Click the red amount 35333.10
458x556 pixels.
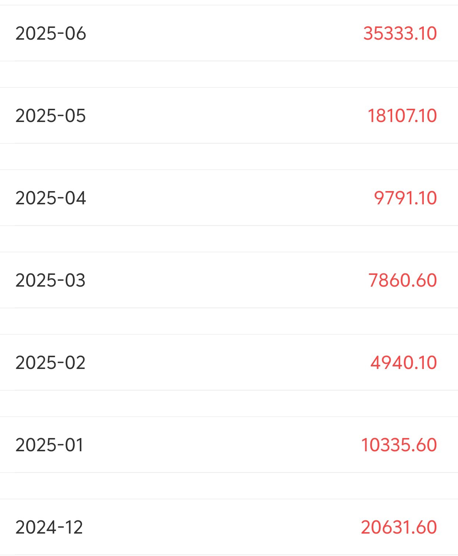click(400, 33)
